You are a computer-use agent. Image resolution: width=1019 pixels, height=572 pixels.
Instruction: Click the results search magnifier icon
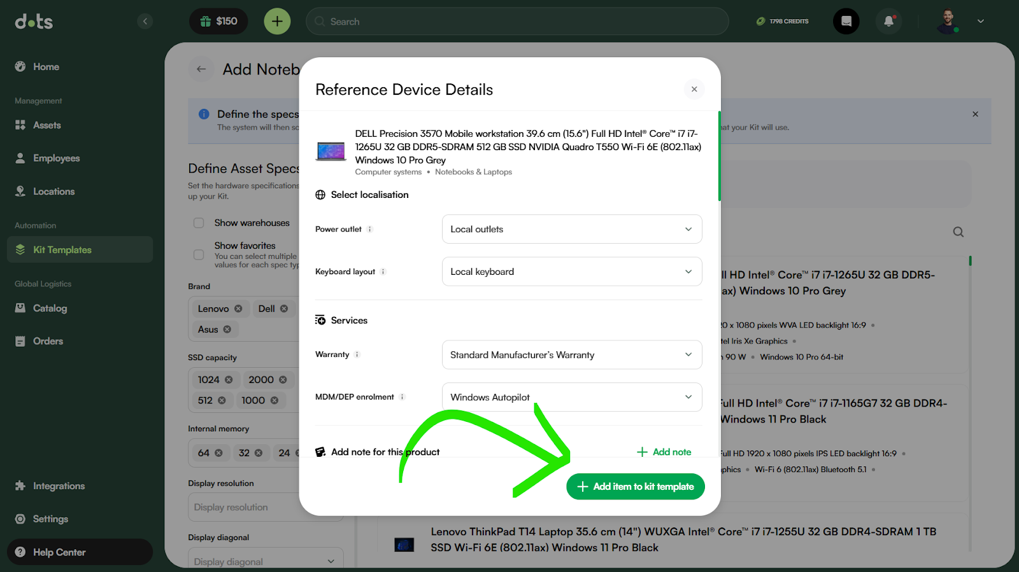[x=958, y=232]
